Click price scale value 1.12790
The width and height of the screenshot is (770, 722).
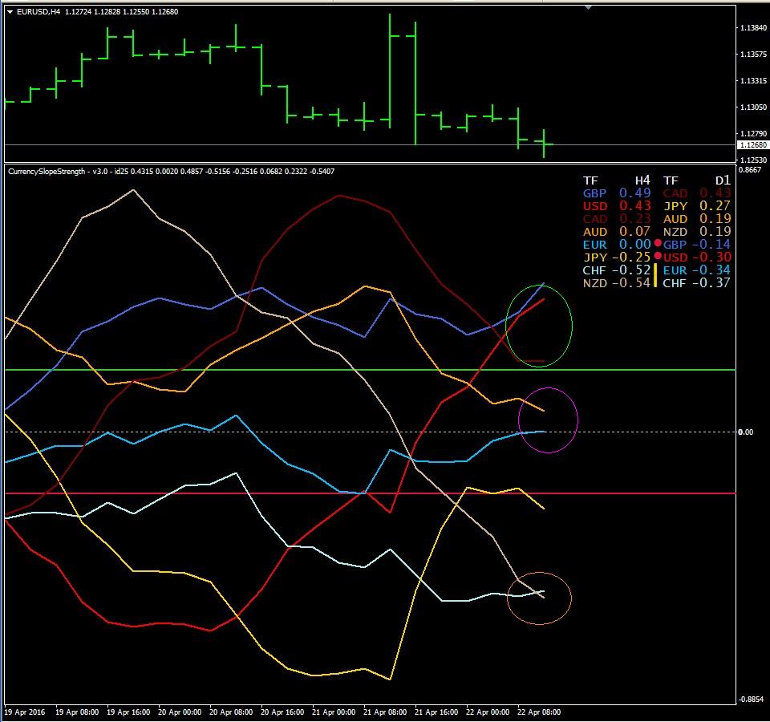click(753, 134)
